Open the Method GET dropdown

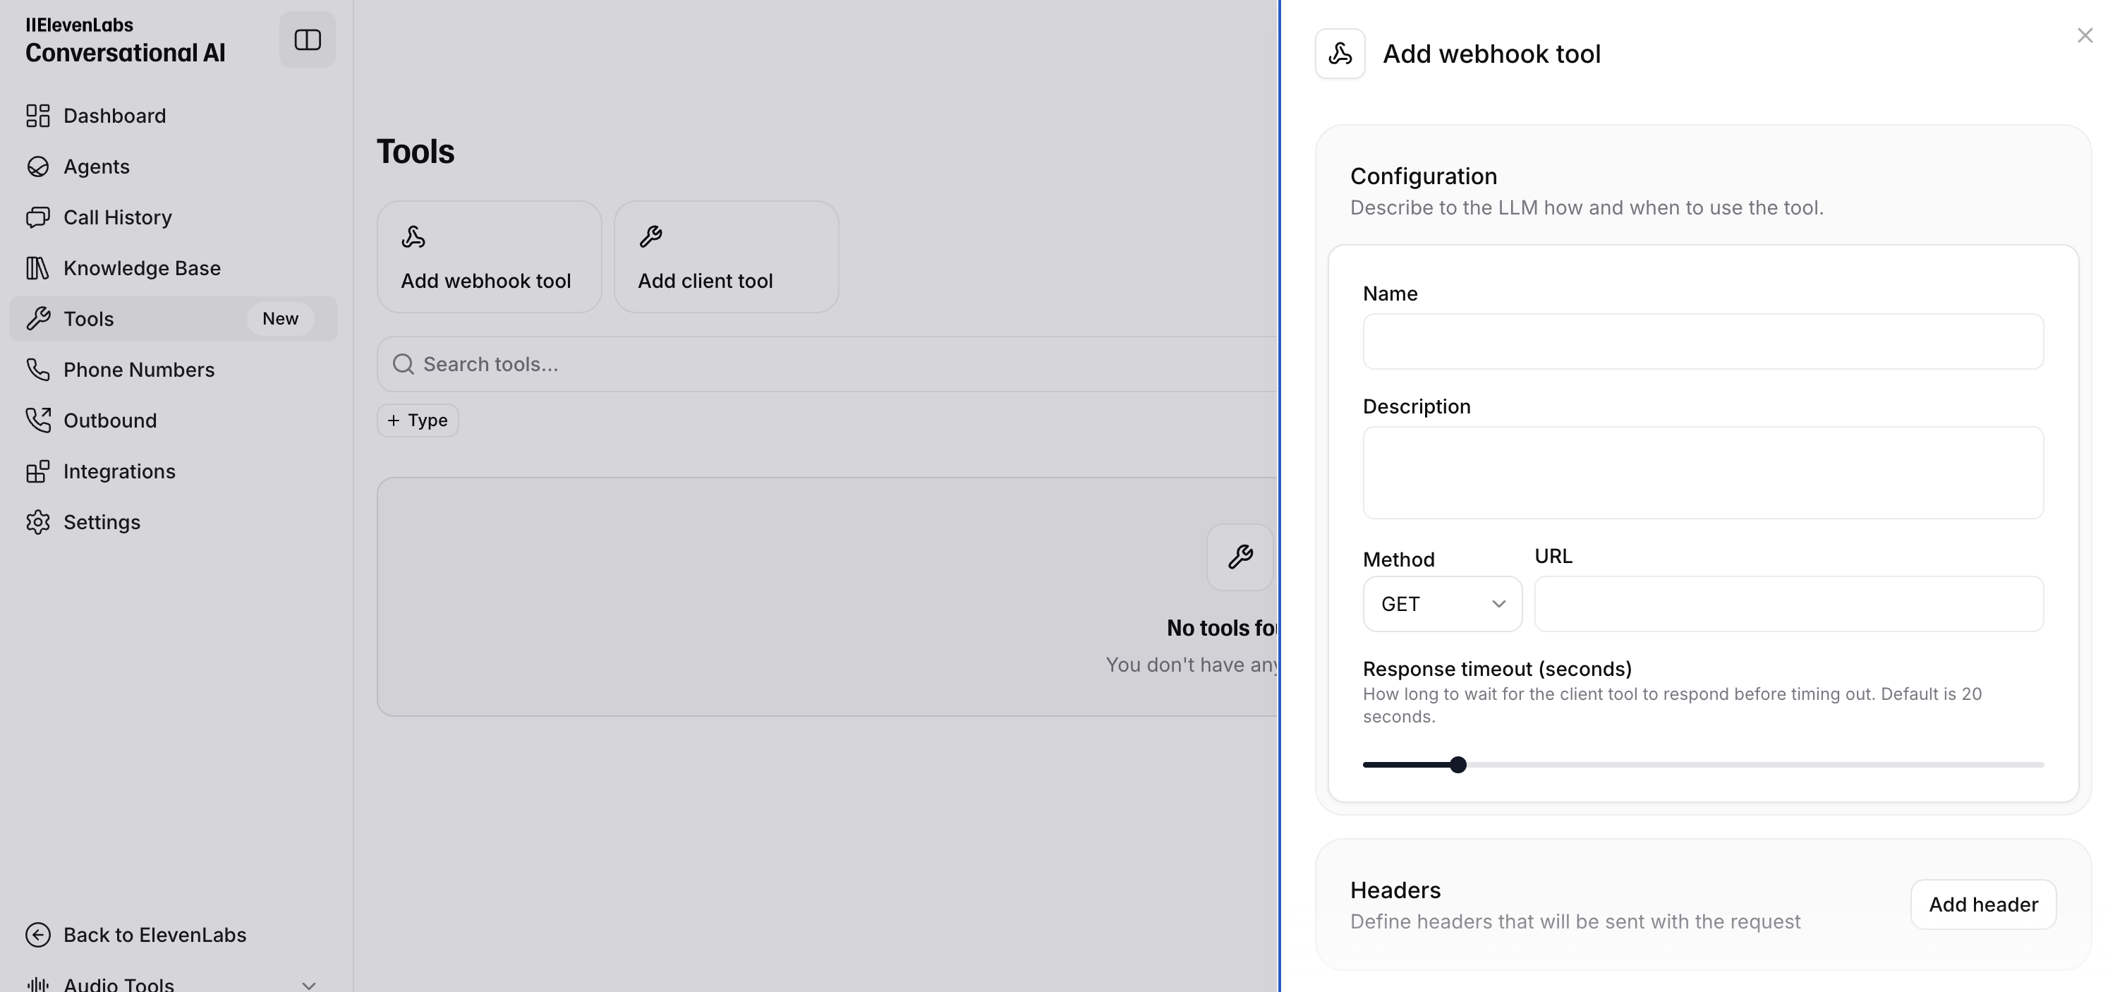click(1442, 605)
